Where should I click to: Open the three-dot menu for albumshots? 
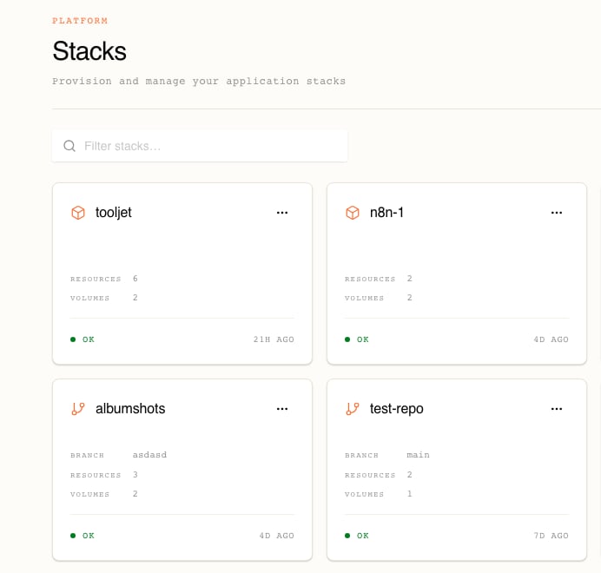tap(282, 409)
